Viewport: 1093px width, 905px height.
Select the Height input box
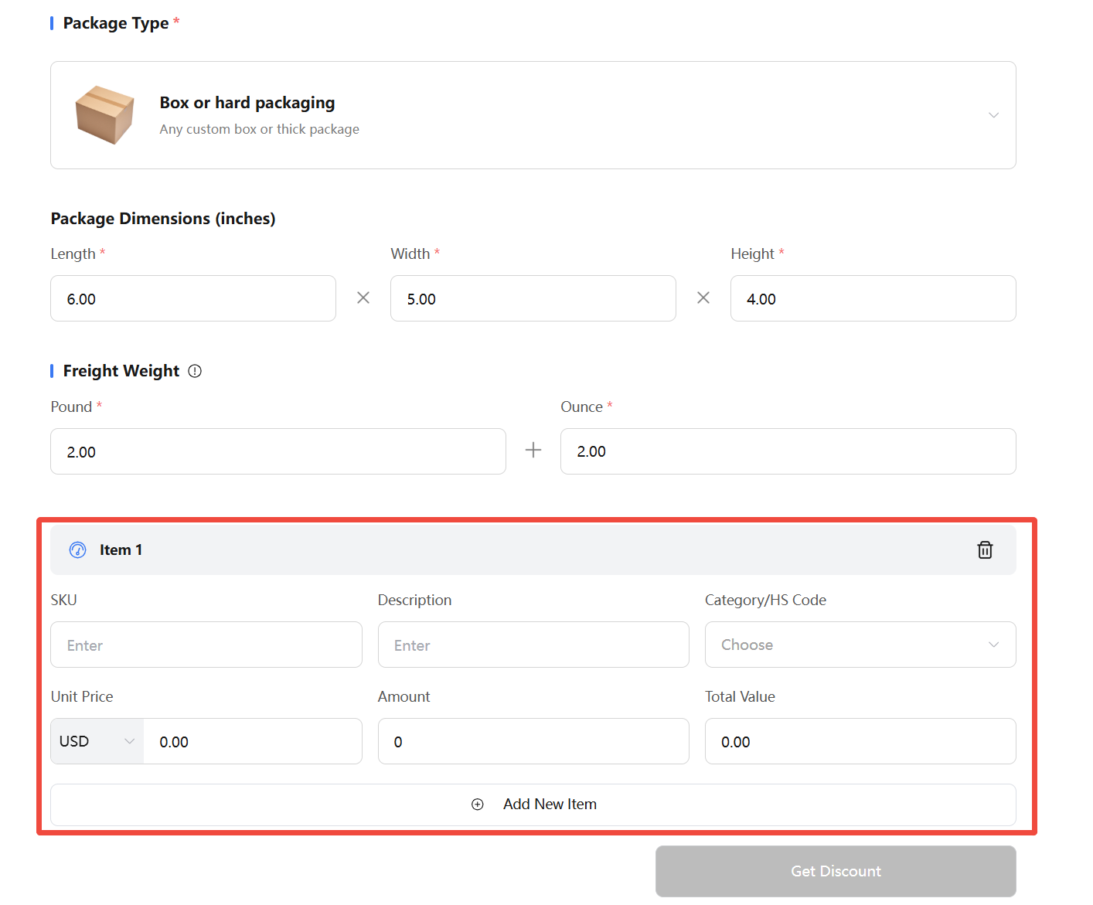point(873,299)
